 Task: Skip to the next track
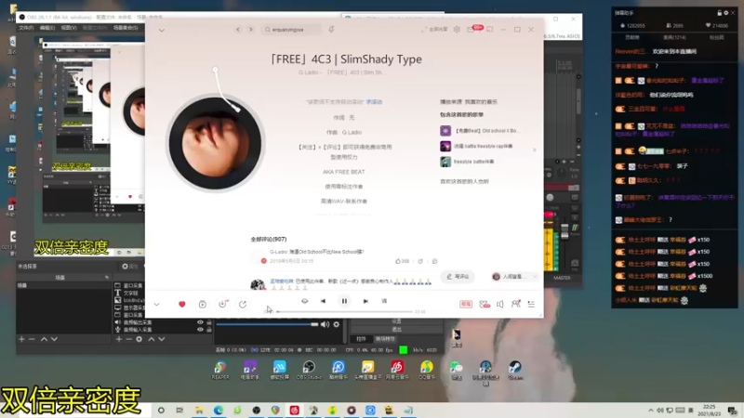point(365,301)
